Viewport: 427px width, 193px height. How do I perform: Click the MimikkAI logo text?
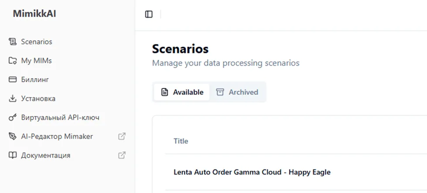[34, 14]
